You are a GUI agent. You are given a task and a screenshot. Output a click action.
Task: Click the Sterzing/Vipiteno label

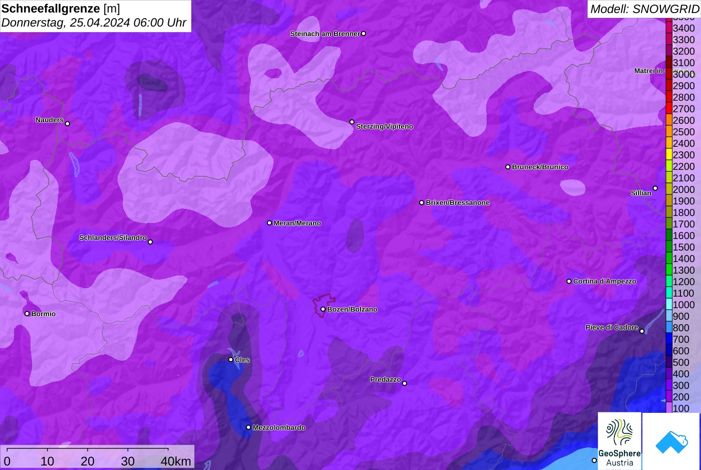click(385, 126)
